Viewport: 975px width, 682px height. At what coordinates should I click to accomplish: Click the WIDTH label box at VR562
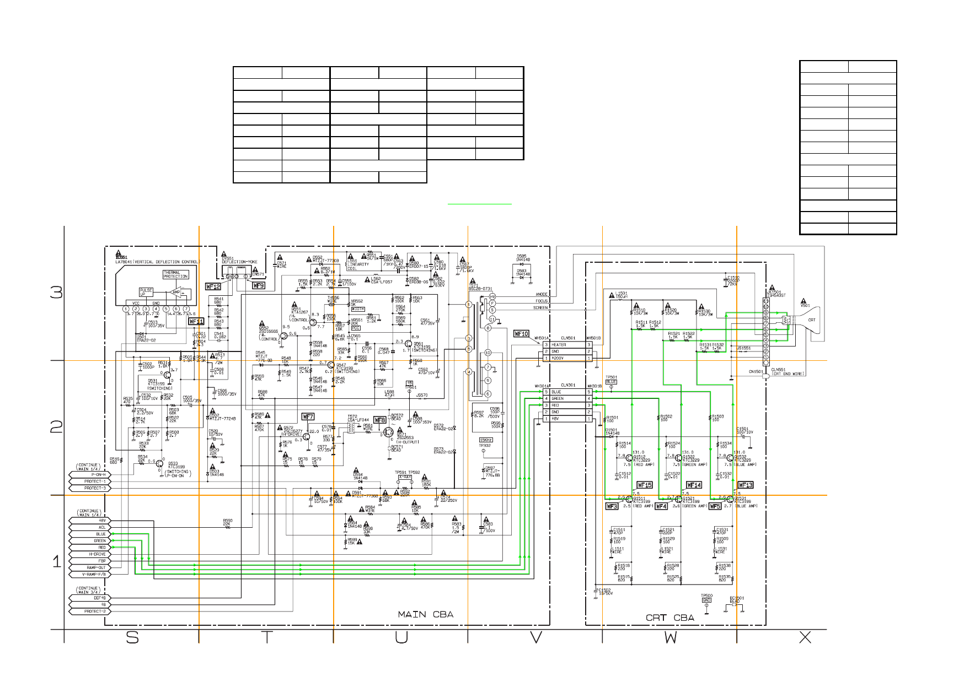click(x=358, y=309)
